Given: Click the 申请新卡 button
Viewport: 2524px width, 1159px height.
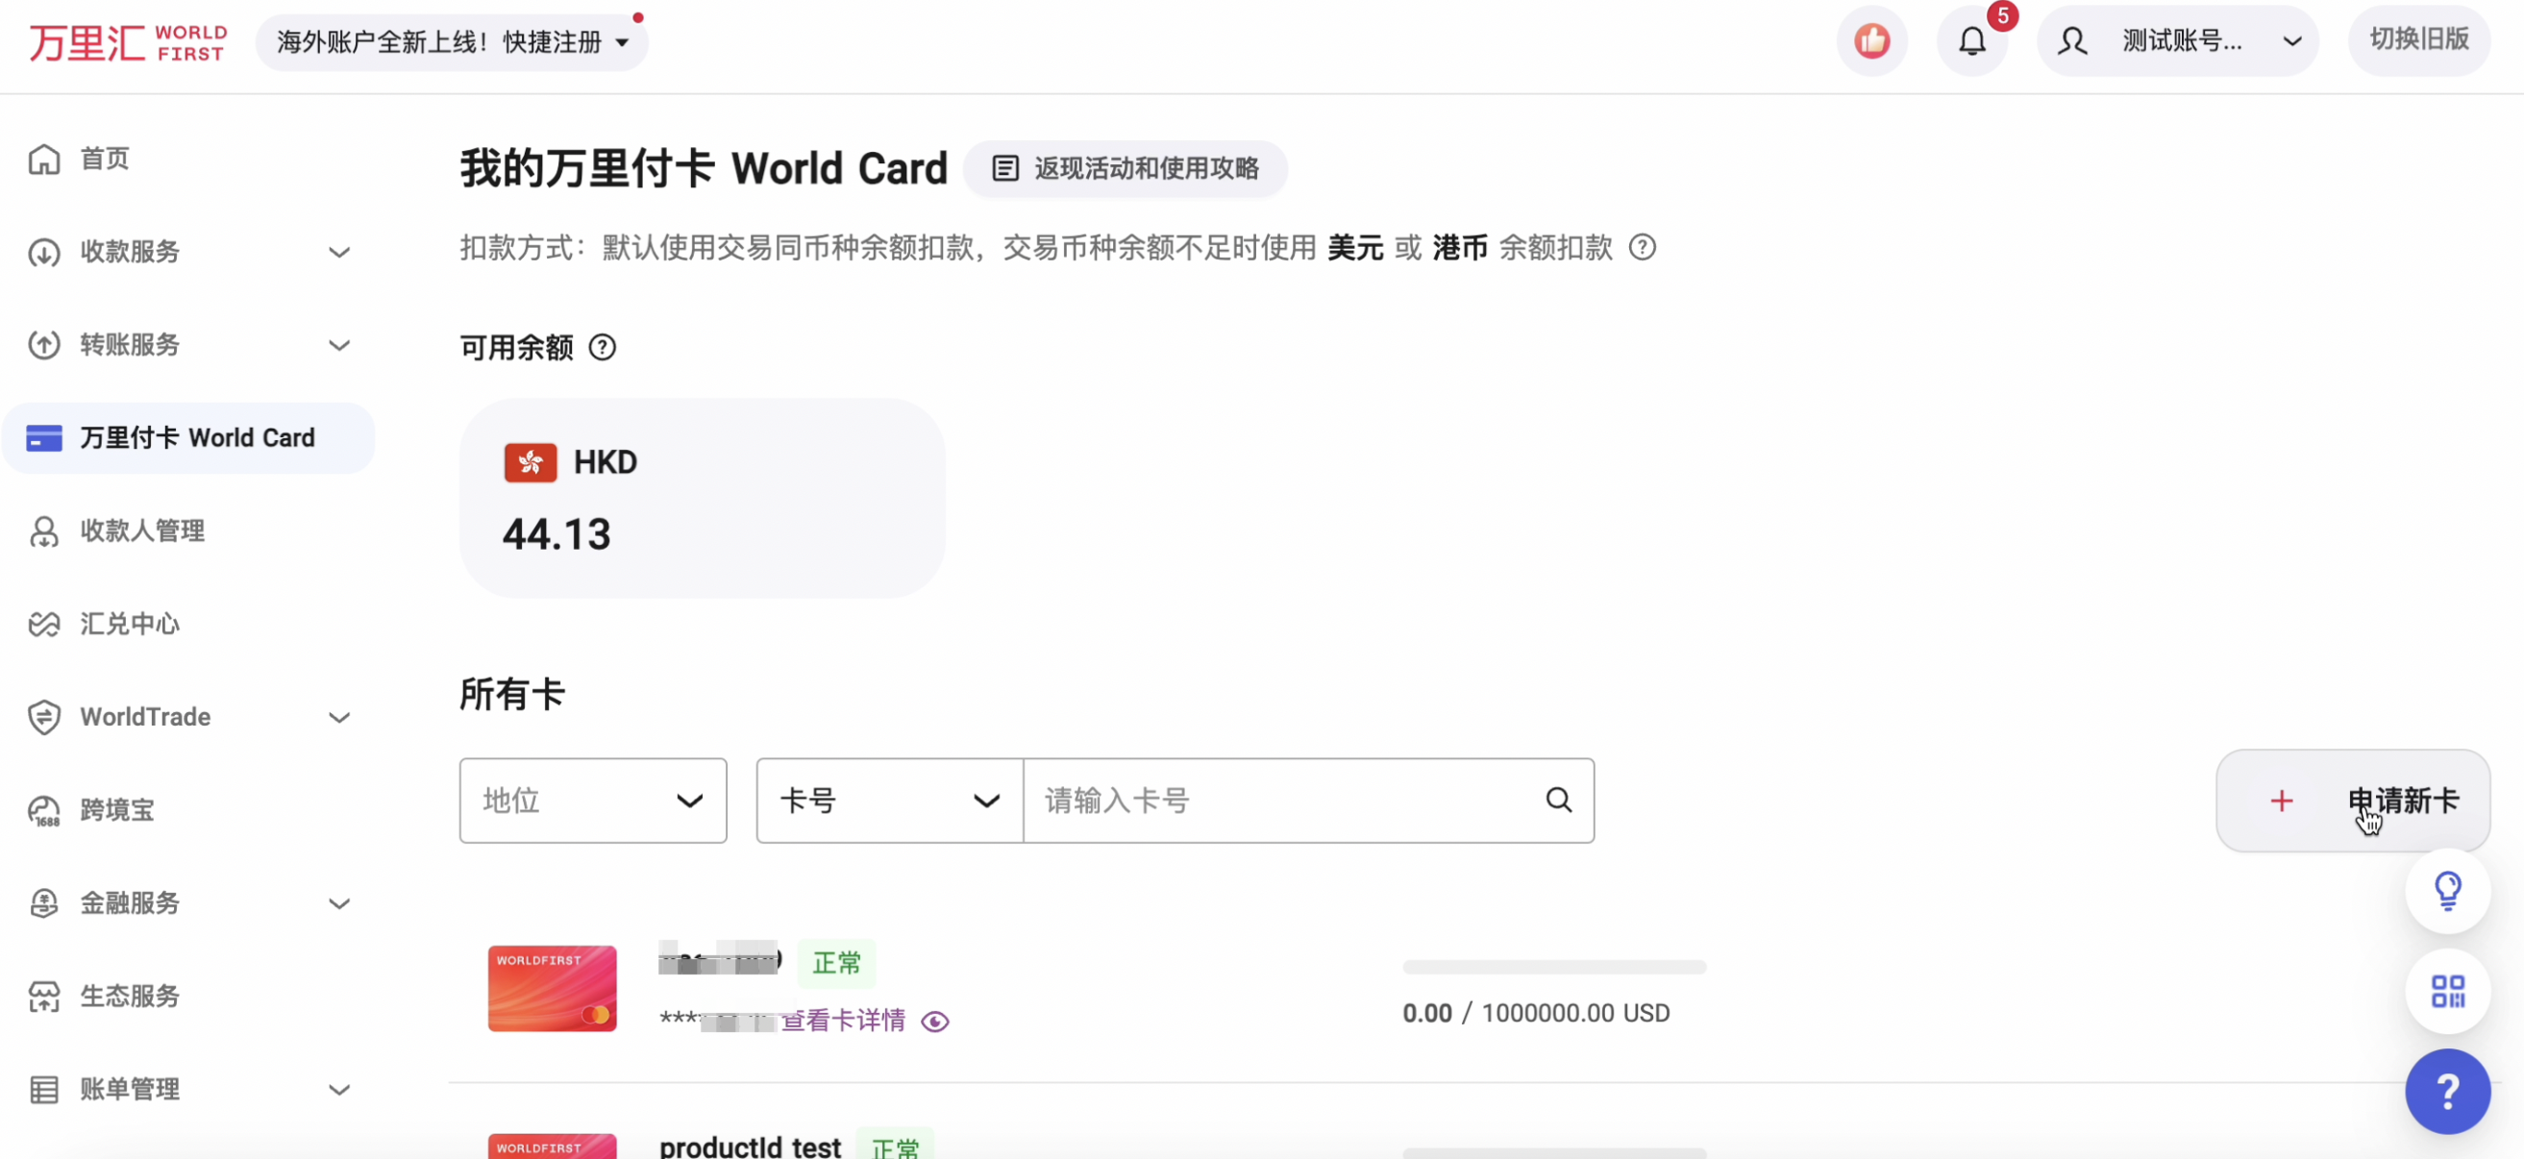Looking at the screenshot, I should 2352,801.
